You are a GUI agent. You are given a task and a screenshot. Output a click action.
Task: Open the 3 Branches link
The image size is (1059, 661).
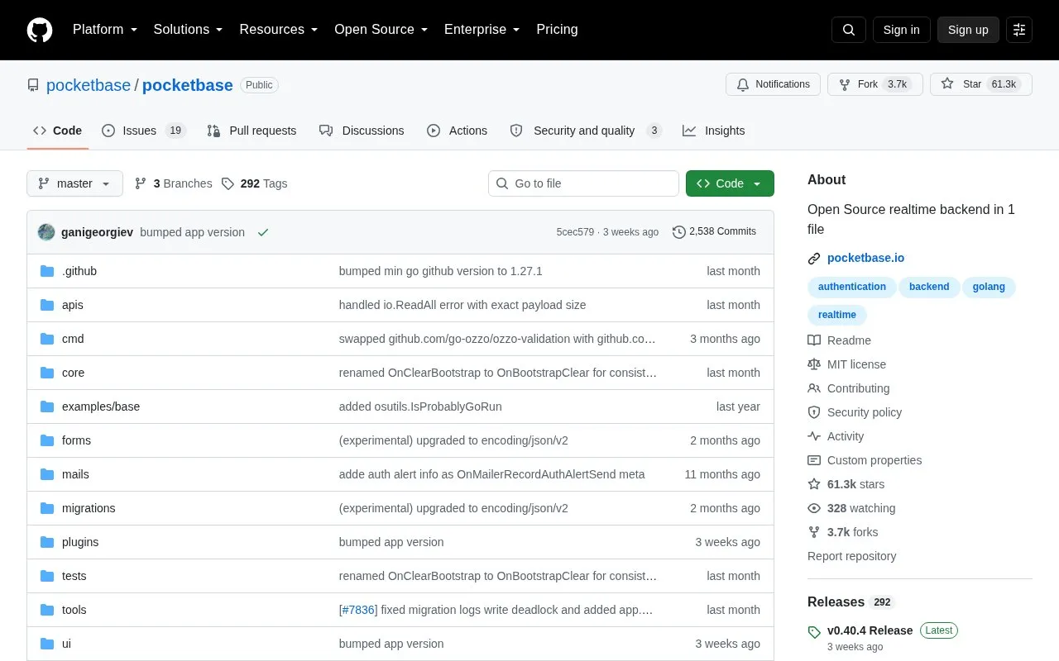[173, 183]
